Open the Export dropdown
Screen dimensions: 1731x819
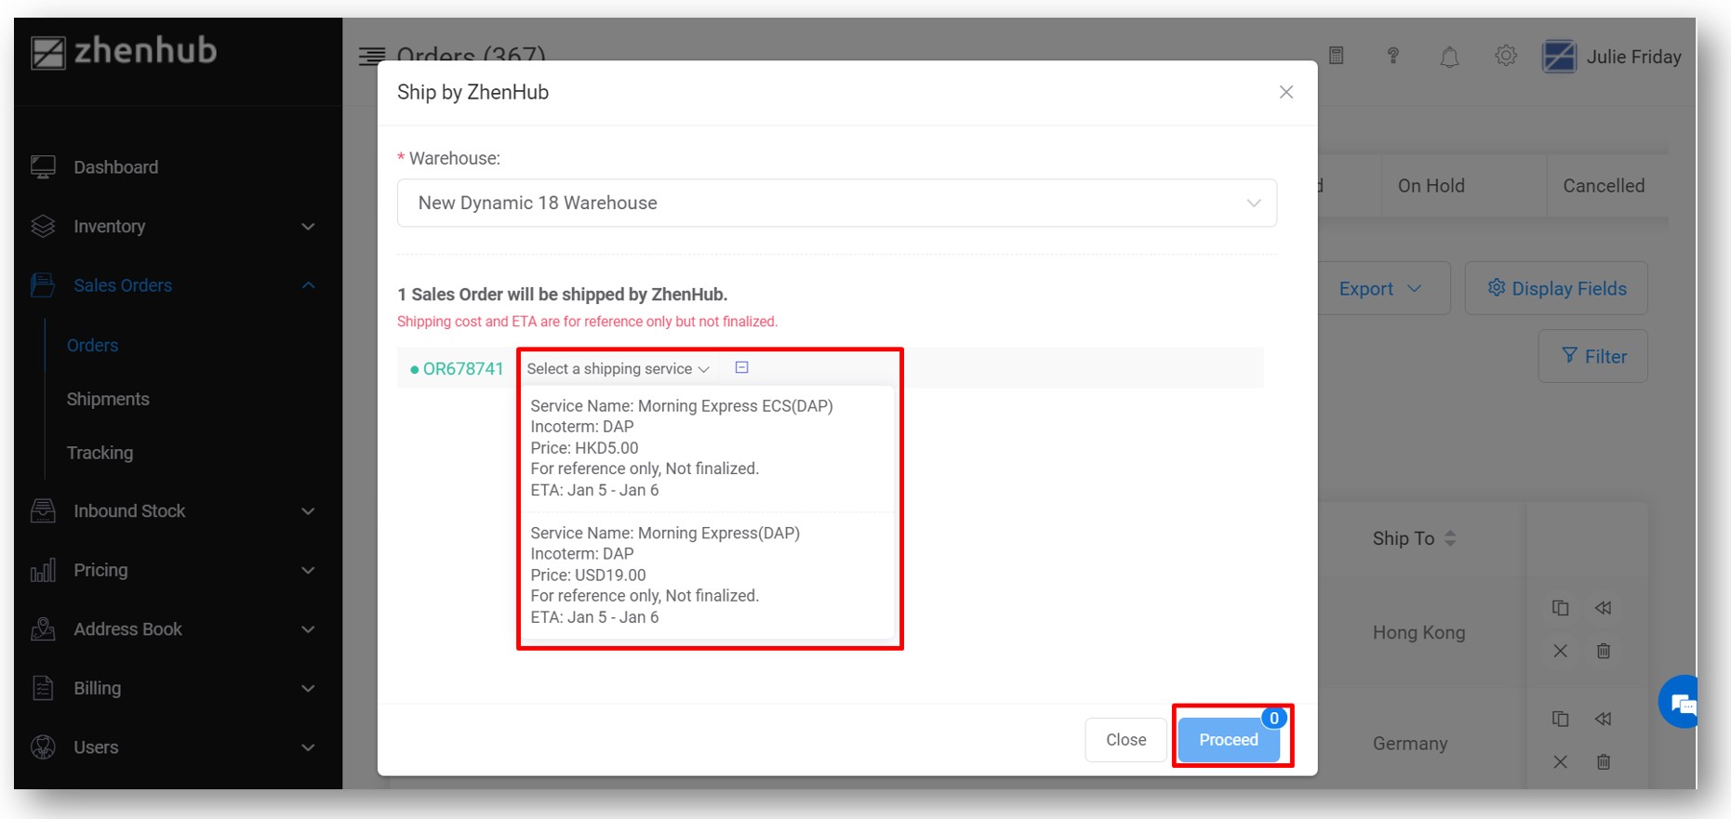(x=1383, y=288)
